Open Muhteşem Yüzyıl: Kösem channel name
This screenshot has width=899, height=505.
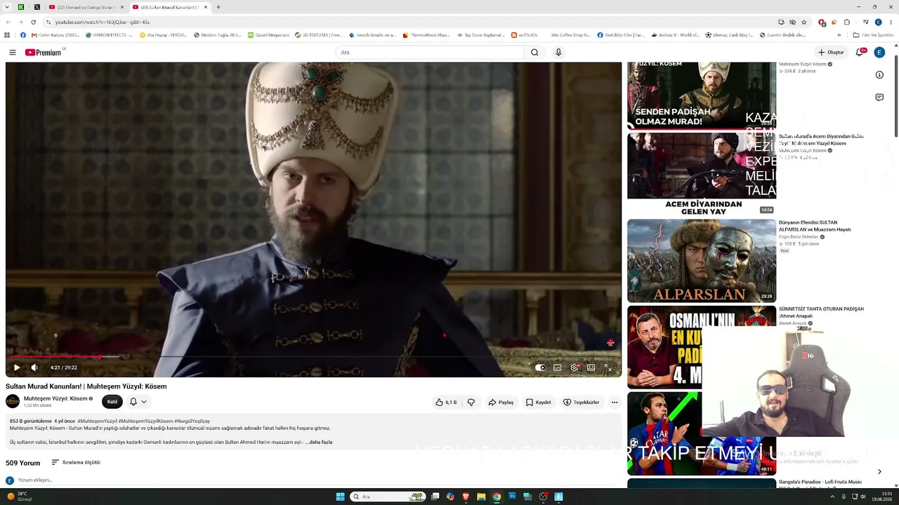point(55,398)
